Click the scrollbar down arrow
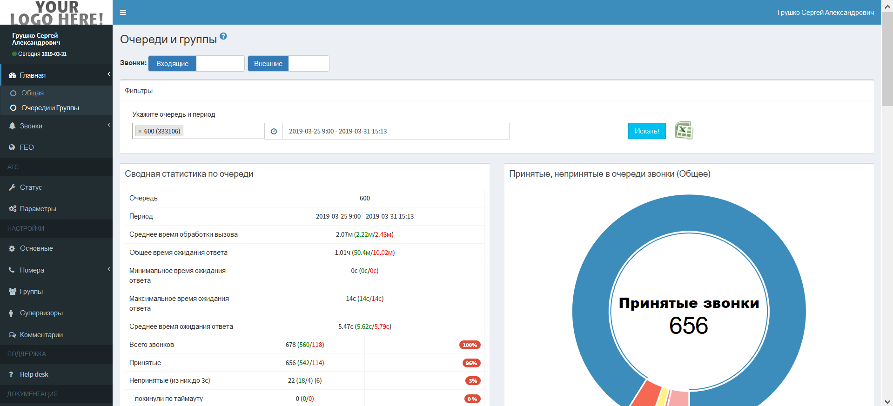This screenshot has width=893, height=406. click(x=887, y=401)
